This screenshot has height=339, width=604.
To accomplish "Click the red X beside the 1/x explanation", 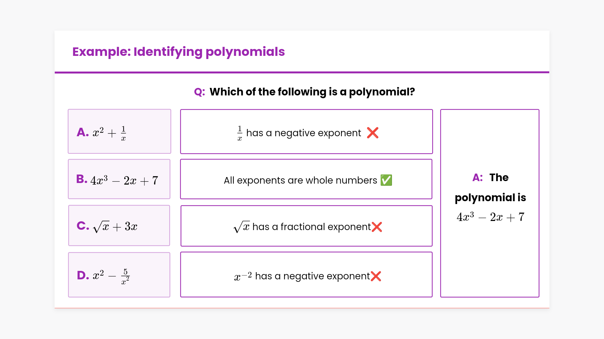I will click(372, 133).
